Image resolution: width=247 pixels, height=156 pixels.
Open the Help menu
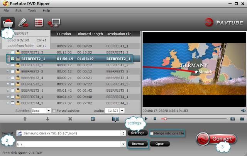pos(46,10)
